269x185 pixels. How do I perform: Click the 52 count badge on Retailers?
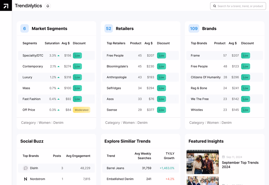(x=108, y=28)
